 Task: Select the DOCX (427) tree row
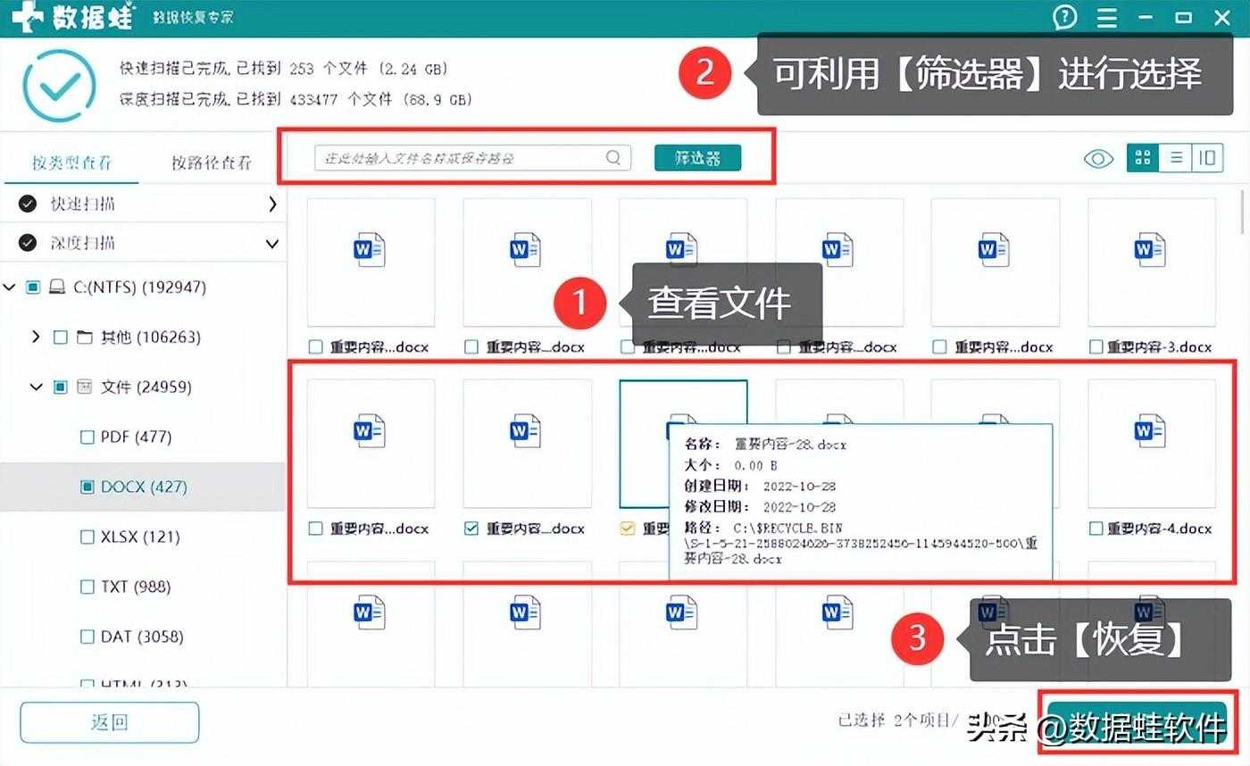pyautogui.click(x=143, y=487)
